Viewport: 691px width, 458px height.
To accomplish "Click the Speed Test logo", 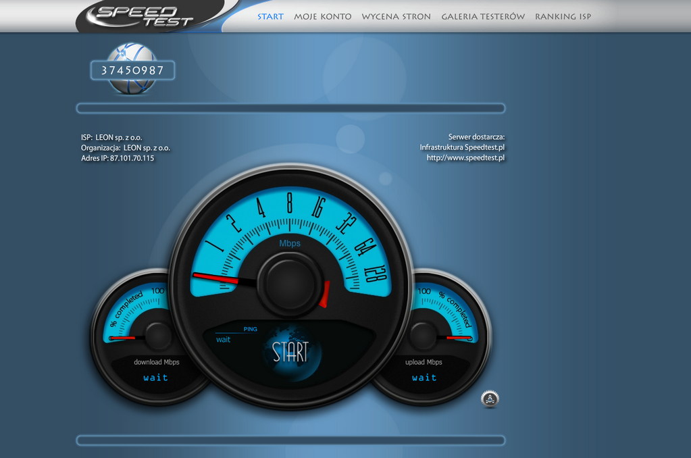I will pos(145,14).
